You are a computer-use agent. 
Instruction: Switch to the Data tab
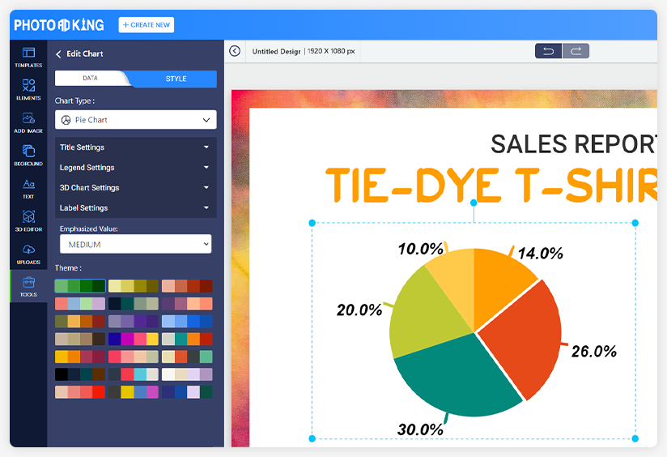[90, 79]
